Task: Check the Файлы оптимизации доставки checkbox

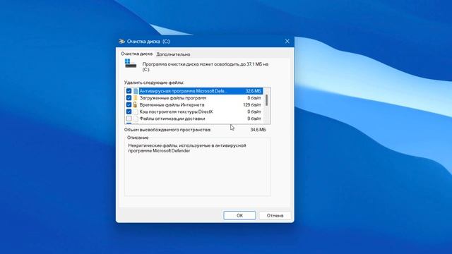Action: 129,119
